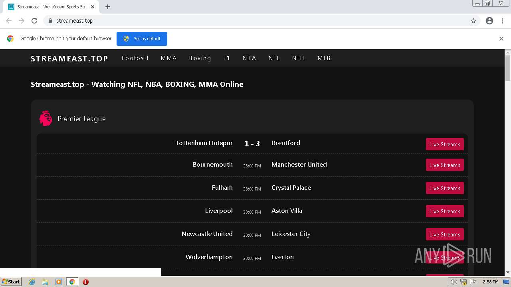This screenshot has width=511, height=287.
Task: Click the Wolverhampton team name
Action: (209, 257)
